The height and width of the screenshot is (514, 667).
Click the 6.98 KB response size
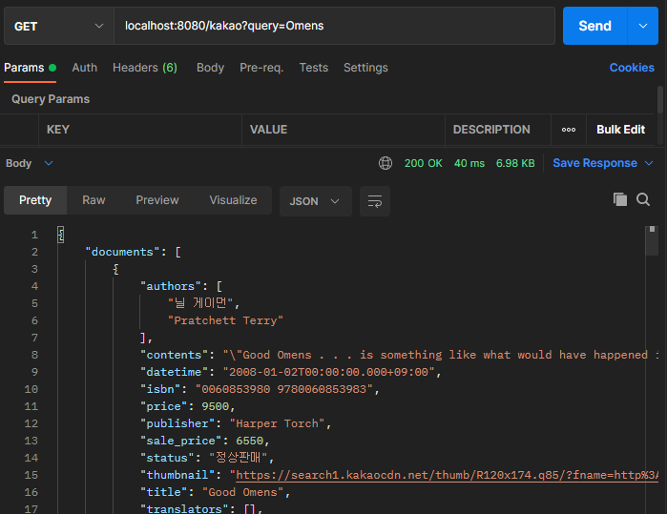(x=515, y=163)
